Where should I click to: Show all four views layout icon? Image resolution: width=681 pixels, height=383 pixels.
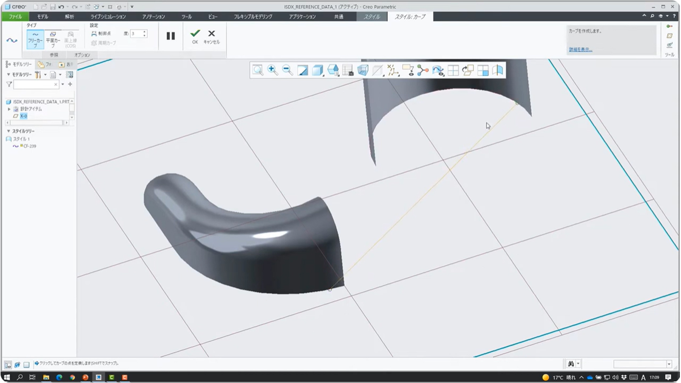click(x=453, y=70)
